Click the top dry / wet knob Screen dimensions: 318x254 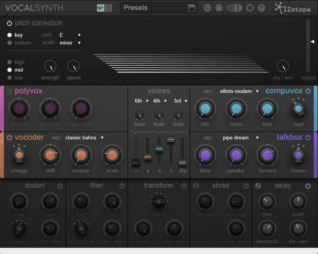click(x=283, y=66)
